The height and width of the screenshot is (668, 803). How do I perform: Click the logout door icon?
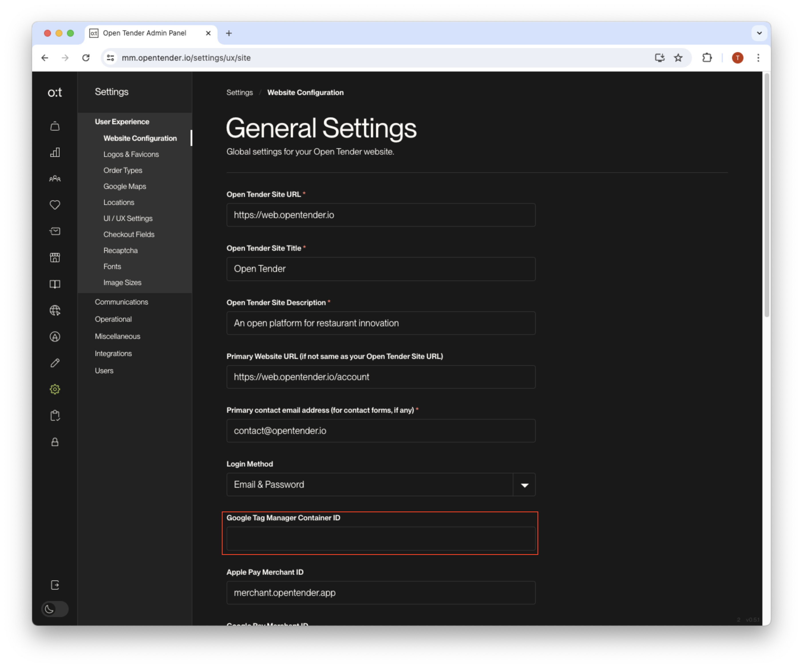[55, 585]
